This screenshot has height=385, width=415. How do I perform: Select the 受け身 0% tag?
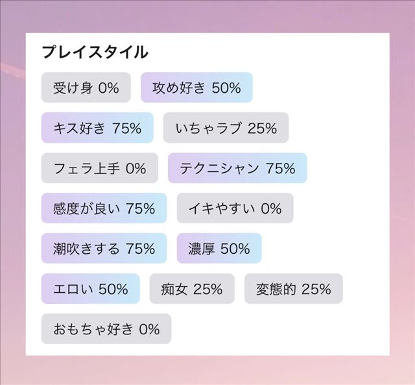(x=86, y=88)
